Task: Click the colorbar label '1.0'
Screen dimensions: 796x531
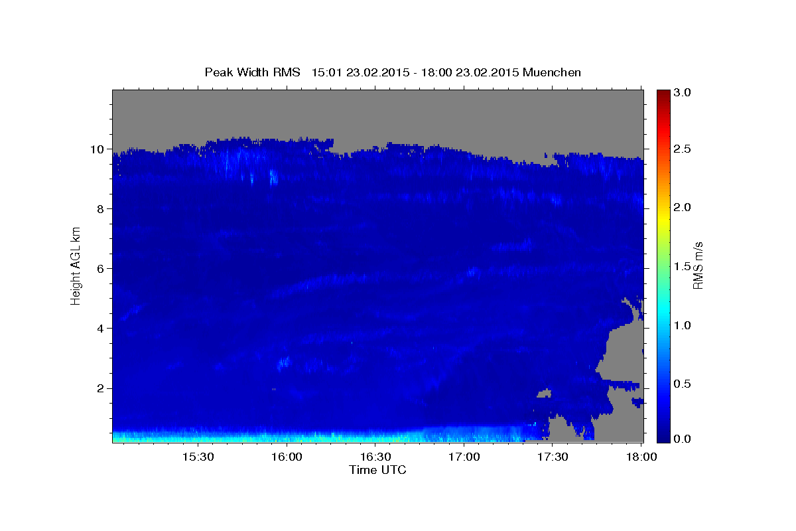Action: 683,325
